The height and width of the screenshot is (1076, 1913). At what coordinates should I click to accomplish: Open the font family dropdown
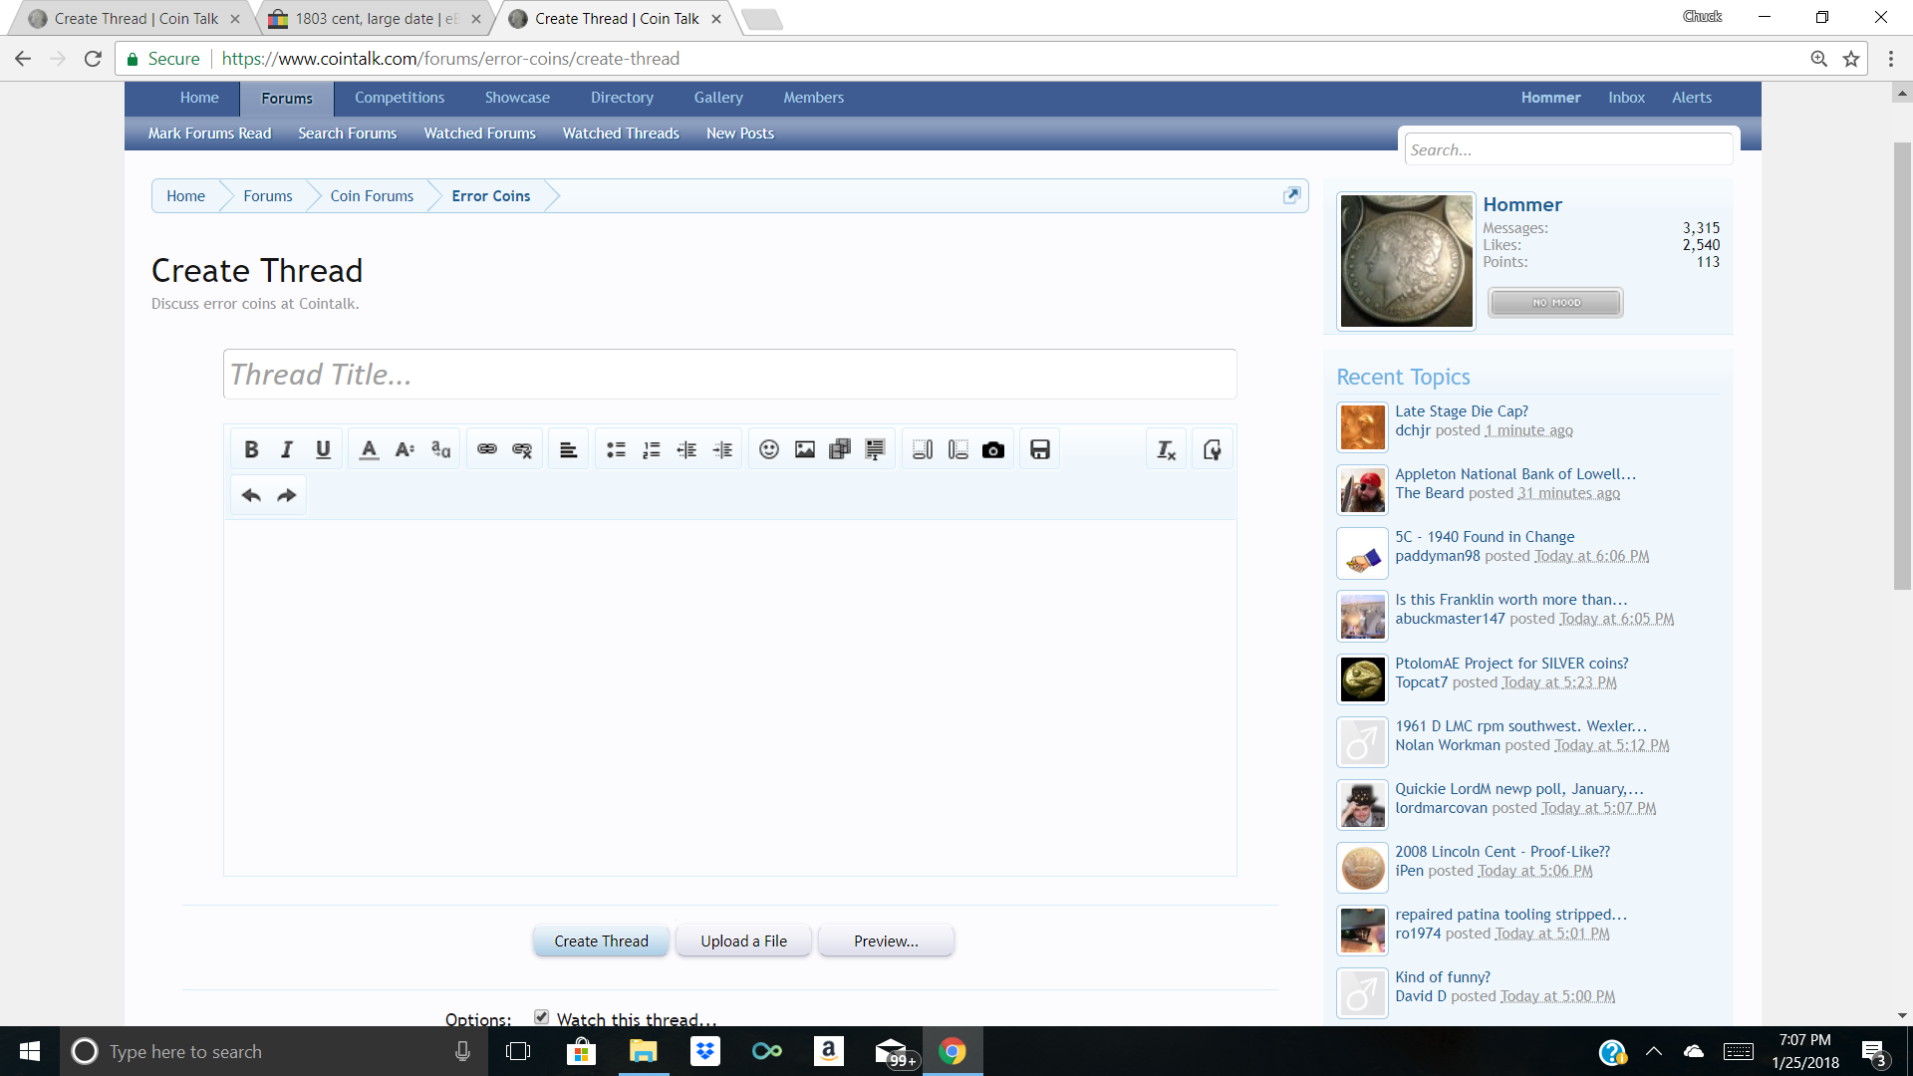tap(440, 449)
